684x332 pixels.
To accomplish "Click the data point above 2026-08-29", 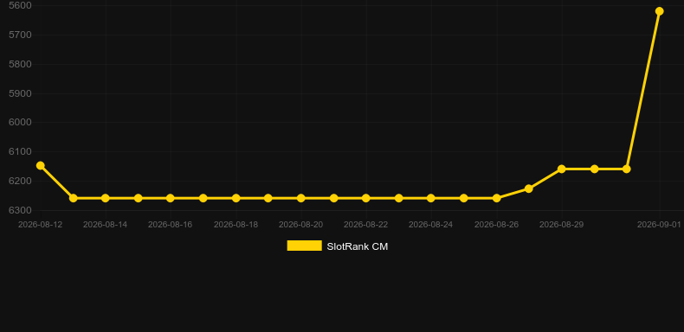I will click(x=561, y=169).
